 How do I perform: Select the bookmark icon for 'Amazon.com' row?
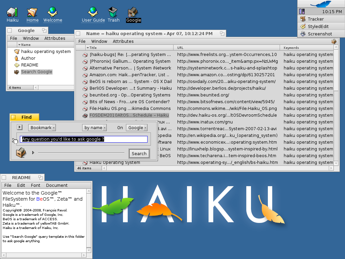click(x=85, y=75)
